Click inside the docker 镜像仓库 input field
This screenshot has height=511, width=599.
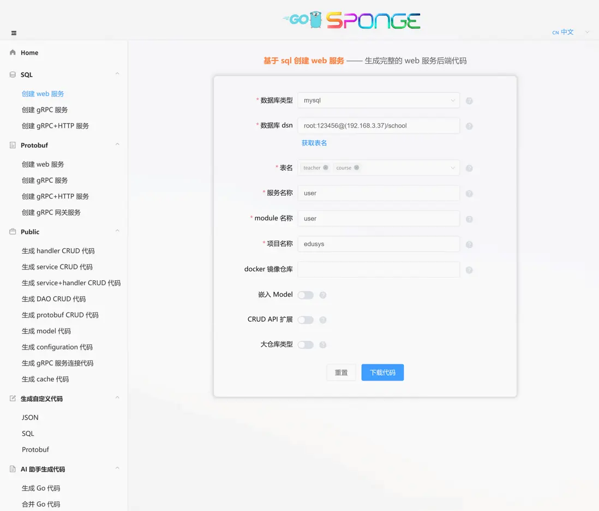[379, 269]
